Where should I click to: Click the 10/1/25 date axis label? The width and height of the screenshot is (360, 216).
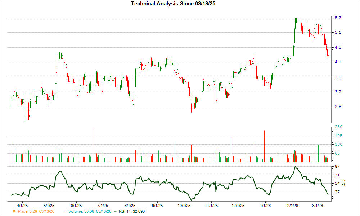click(184, 206)
